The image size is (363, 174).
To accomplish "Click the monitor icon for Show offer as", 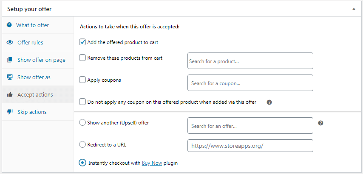I will (9, 77).
